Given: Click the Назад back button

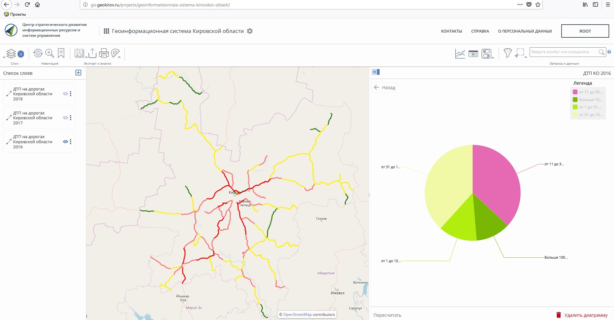Looking at the screenshot, I should 385,88.
